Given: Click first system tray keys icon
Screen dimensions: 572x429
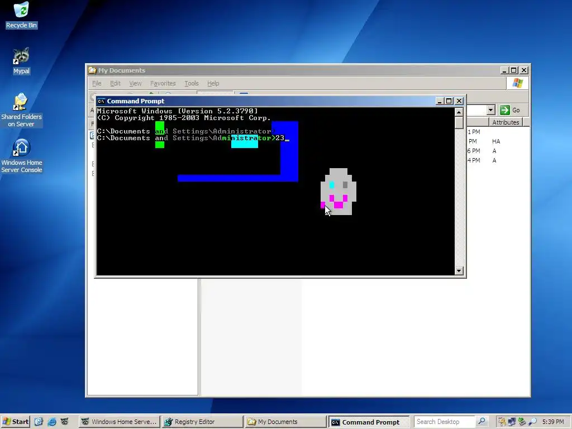Looking at the screenshot, I should coord(502,422).
